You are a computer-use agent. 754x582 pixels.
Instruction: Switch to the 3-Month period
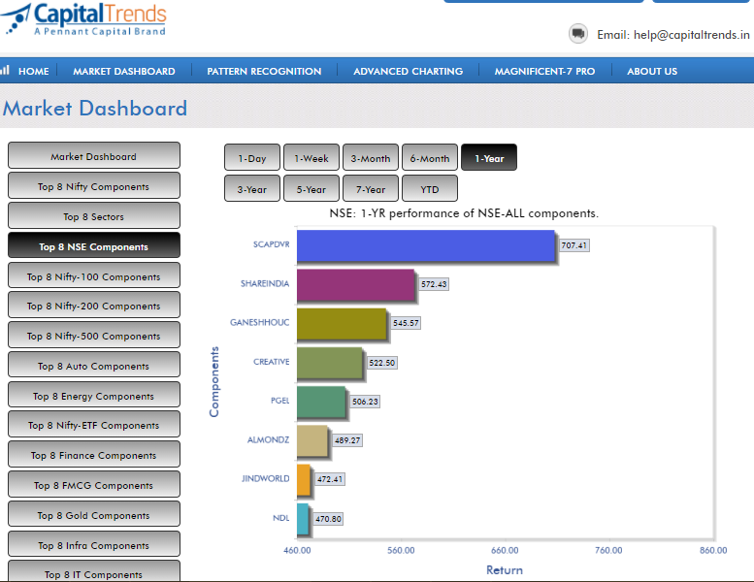tap(371, 158)
